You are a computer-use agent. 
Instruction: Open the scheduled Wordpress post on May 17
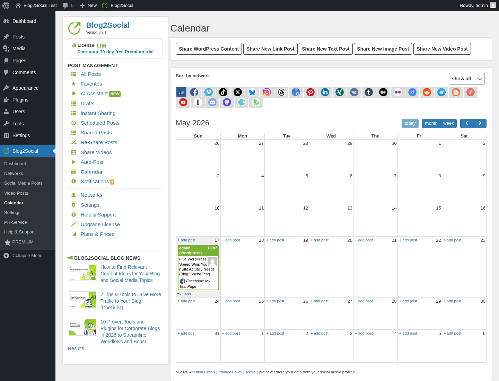point(198,267)
